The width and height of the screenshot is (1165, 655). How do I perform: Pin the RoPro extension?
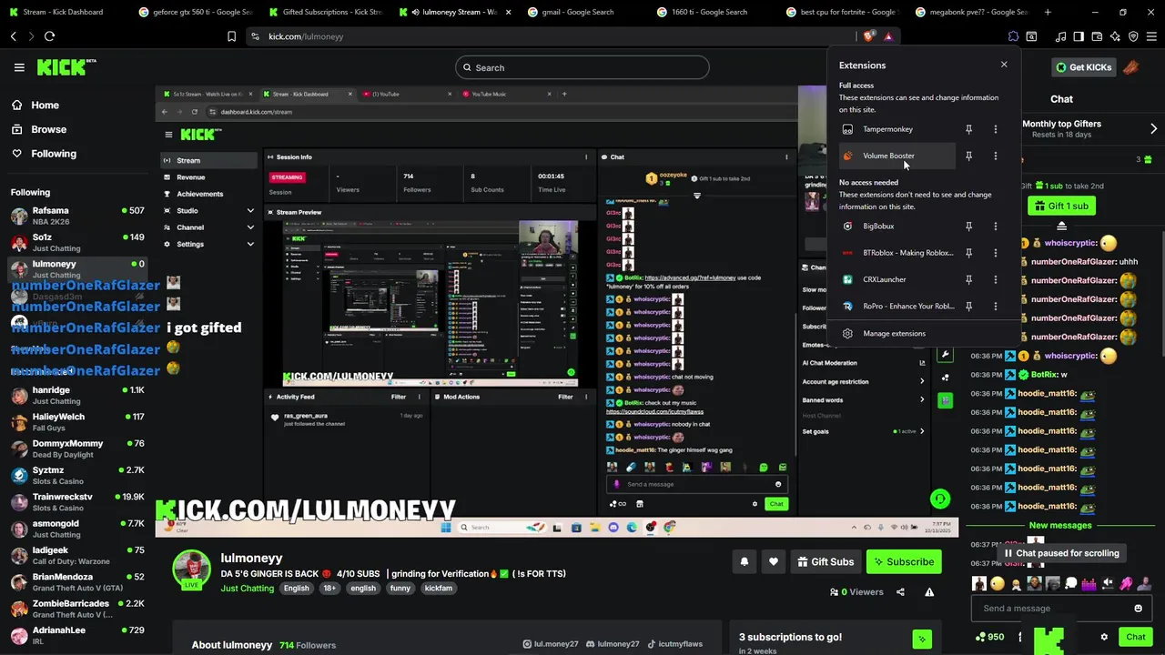[x=968, y=307]
